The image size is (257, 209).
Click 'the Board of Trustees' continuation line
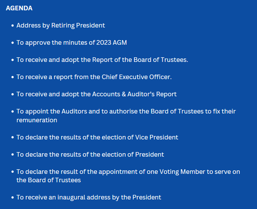[49, 180]
